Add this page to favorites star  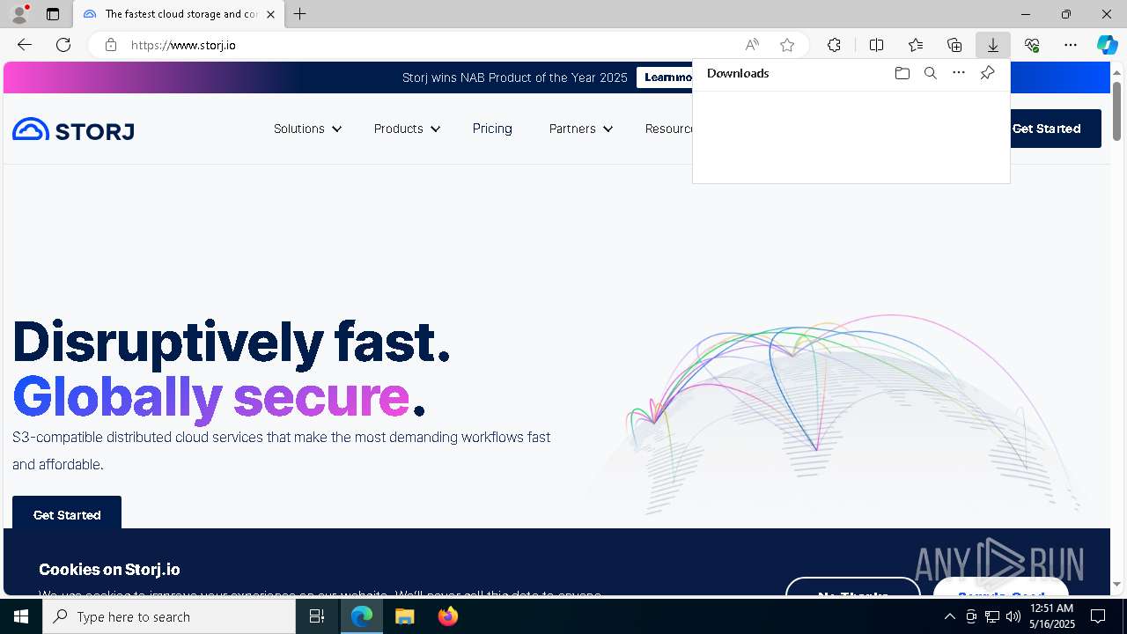pyautogui.click(x=787, y=45)
